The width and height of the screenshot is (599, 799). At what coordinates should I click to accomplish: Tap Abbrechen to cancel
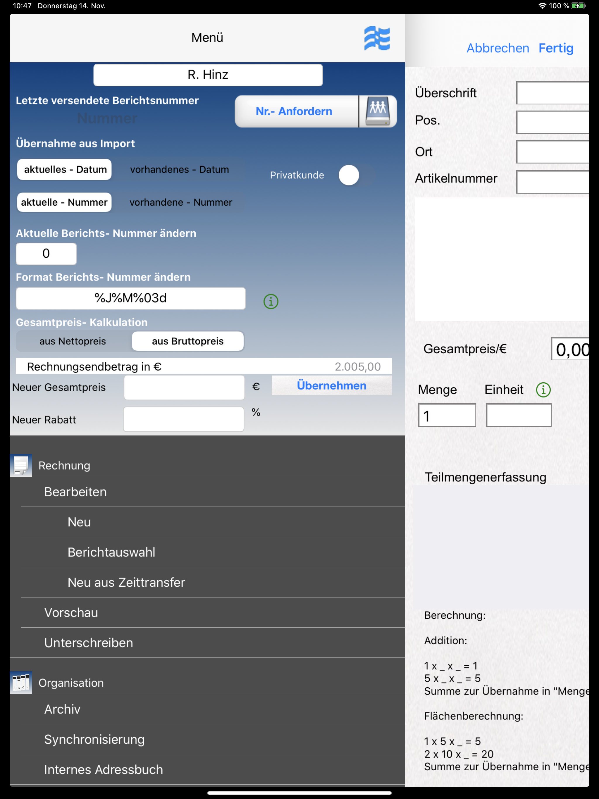[498, 48]
